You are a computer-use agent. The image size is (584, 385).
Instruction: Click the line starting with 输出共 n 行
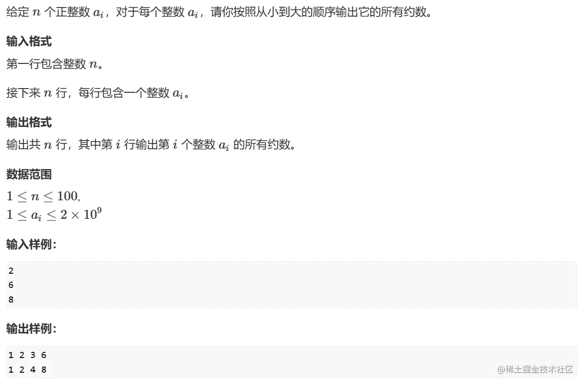(151, 144)
